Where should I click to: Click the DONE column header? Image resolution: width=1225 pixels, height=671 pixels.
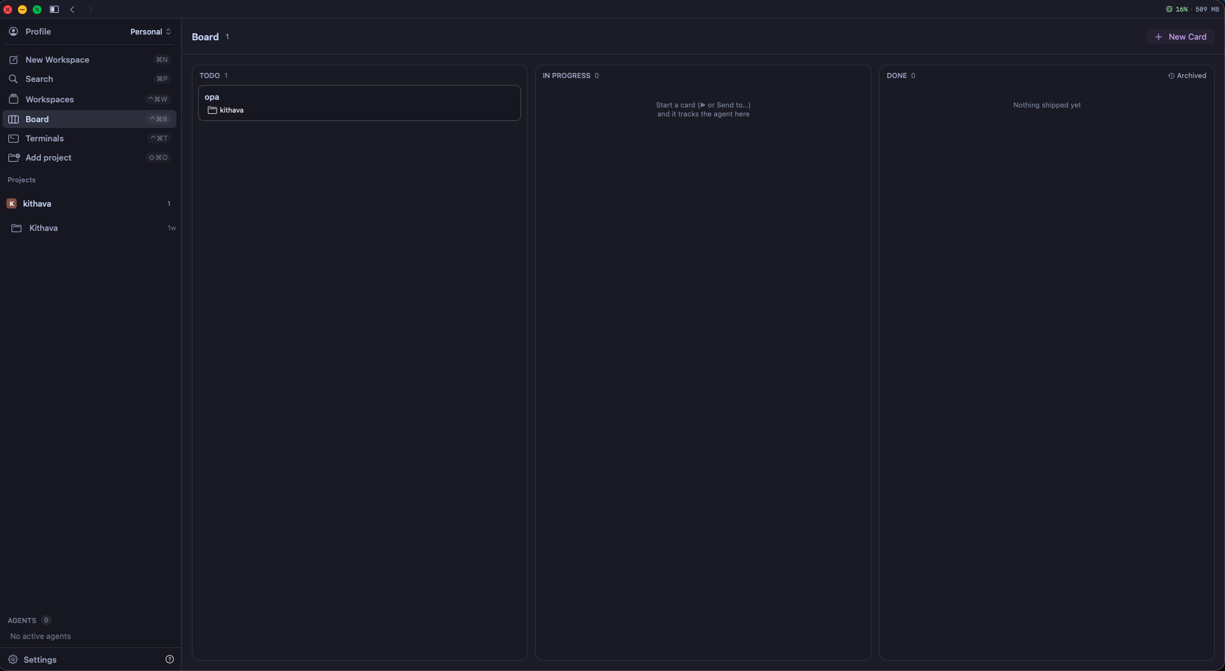896,75
